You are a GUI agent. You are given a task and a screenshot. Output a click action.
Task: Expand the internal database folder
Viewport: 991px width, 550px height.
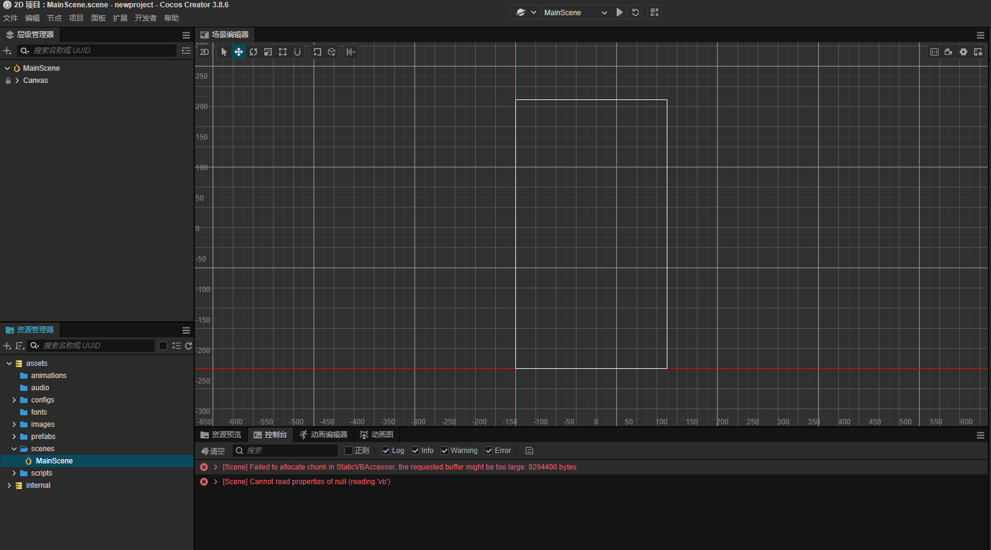pos(9,485)
